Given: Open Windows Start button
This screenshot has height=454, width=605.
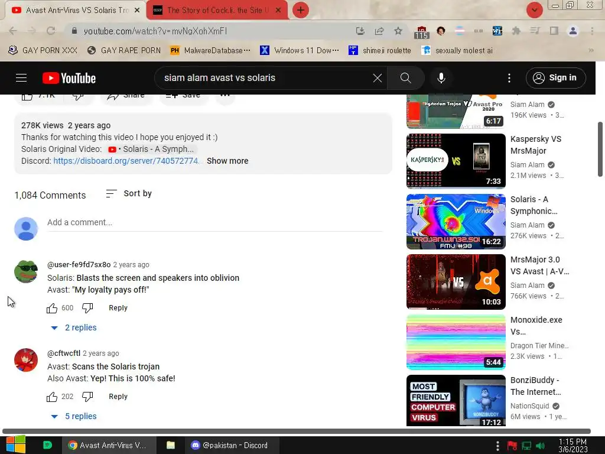Looking at the screenshot, I should click(16, 445).
